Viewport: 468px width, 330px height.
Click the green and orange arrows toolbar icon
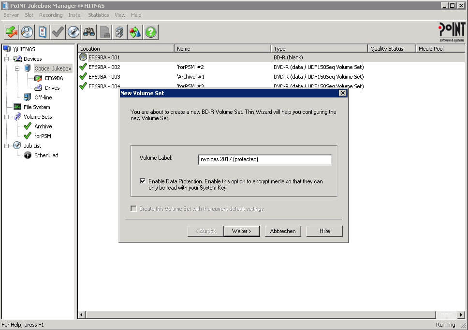tap(11, 32)
